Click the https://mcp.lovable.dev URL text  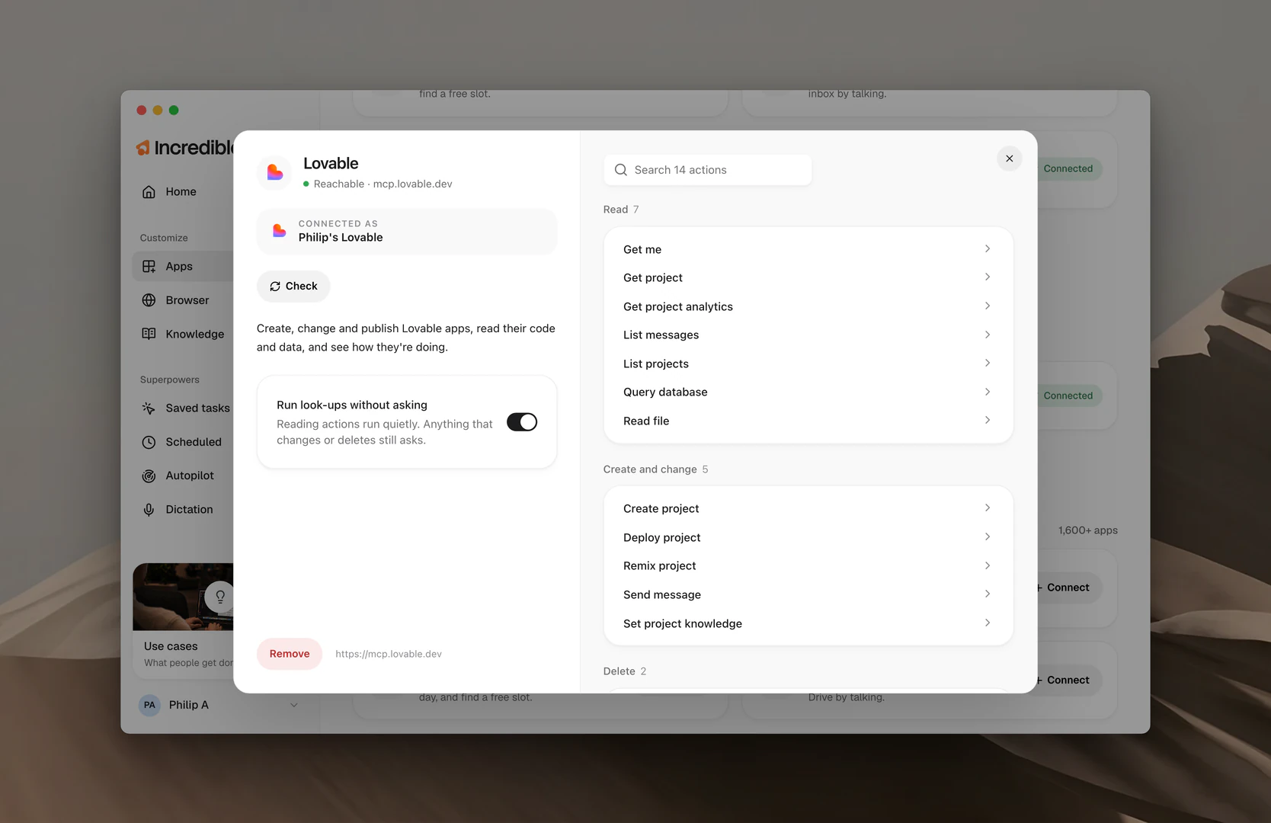tap(389, 654)
